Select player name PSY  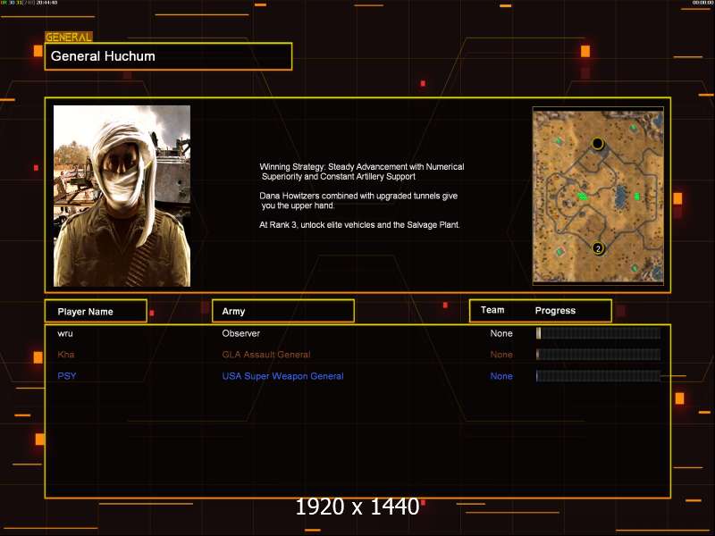pos(67,376)
